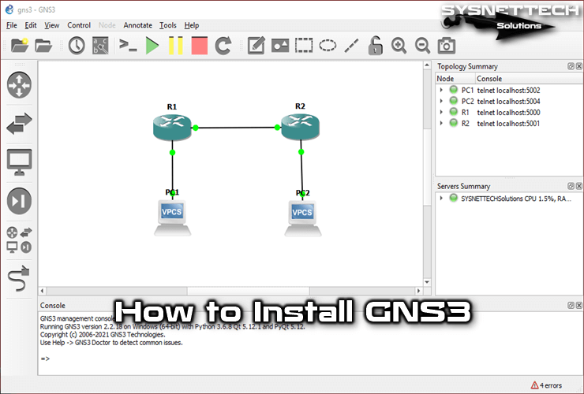
Task: Take a screenshot with camera icon
Action: (x=447, y=46)
